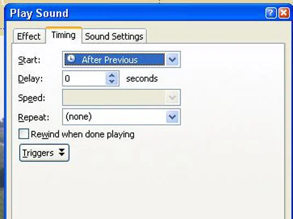The width and height of the screenshot is (293, 219).
Task: Decrease delay with the down arrow
Action: [112, 82]
